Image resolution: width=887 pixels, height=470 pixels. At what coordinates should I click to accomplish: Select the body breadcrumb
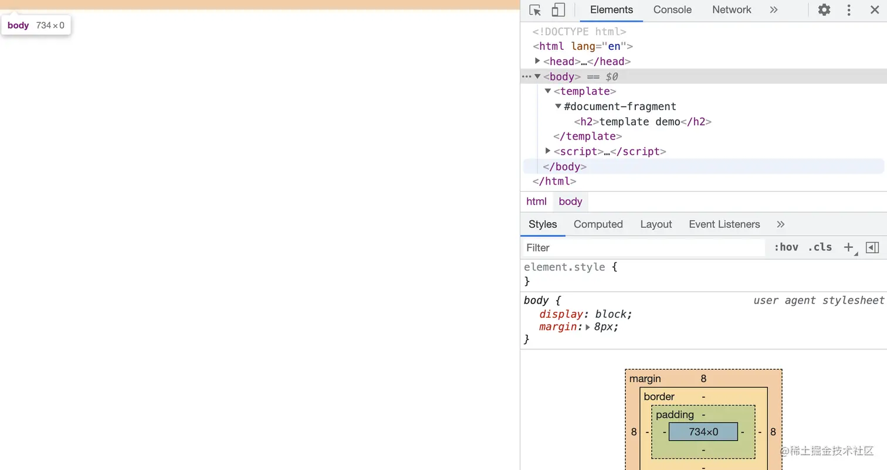[570, 202]
